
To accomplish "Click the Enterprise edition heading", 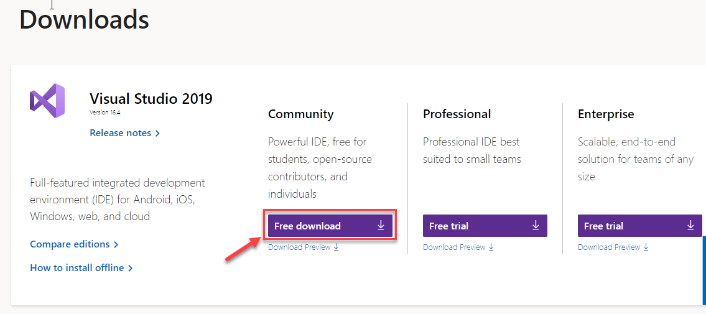I will [606, 114].
